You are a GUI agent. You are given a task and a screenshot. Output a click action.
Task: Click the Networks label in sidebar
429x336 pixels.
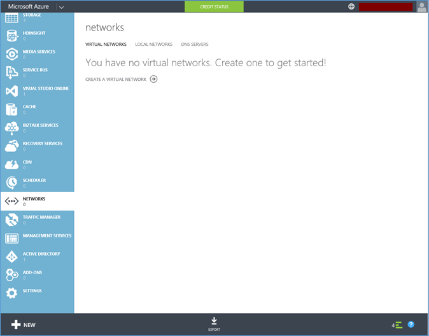[34, 199]
